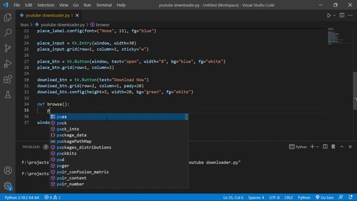Choose the packages_distributions suggestion
The width and height of the screenshot is (357, 201).
(119, 147)
